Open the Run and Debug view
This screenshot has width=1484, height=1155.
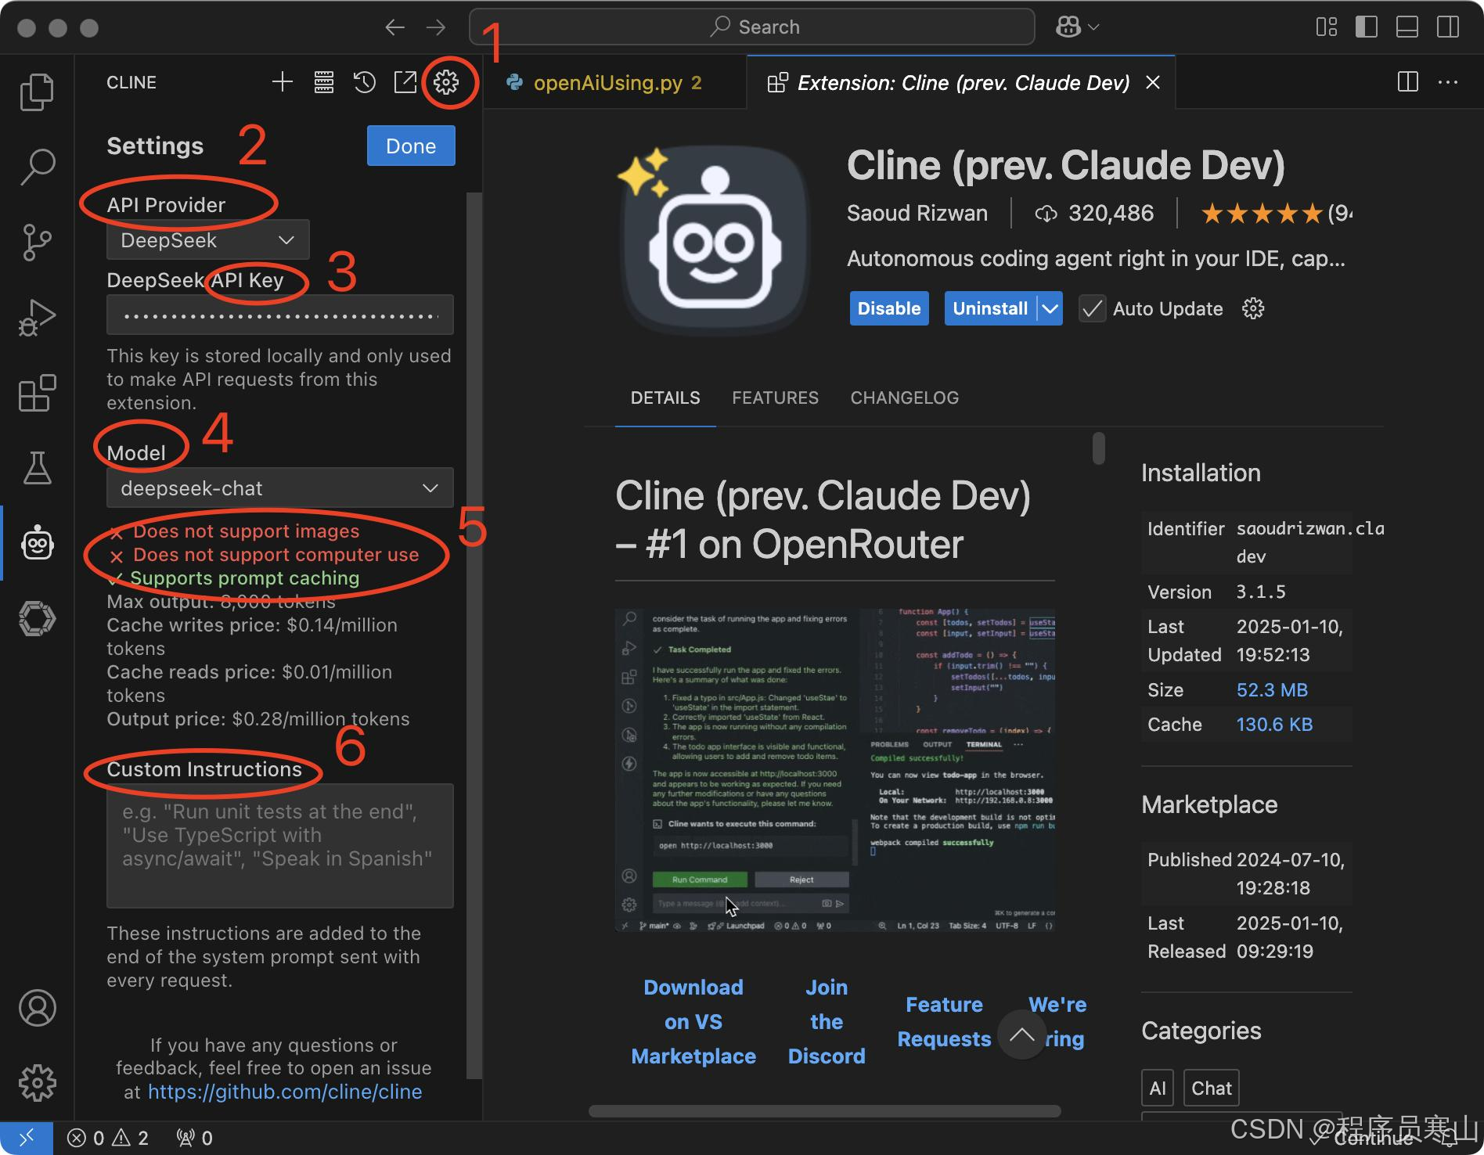click(37, 317)
